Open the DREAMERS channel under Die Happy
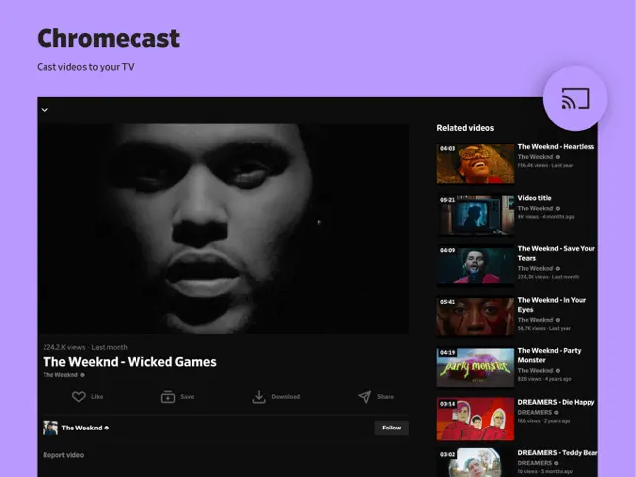 (x=535, y=412)
